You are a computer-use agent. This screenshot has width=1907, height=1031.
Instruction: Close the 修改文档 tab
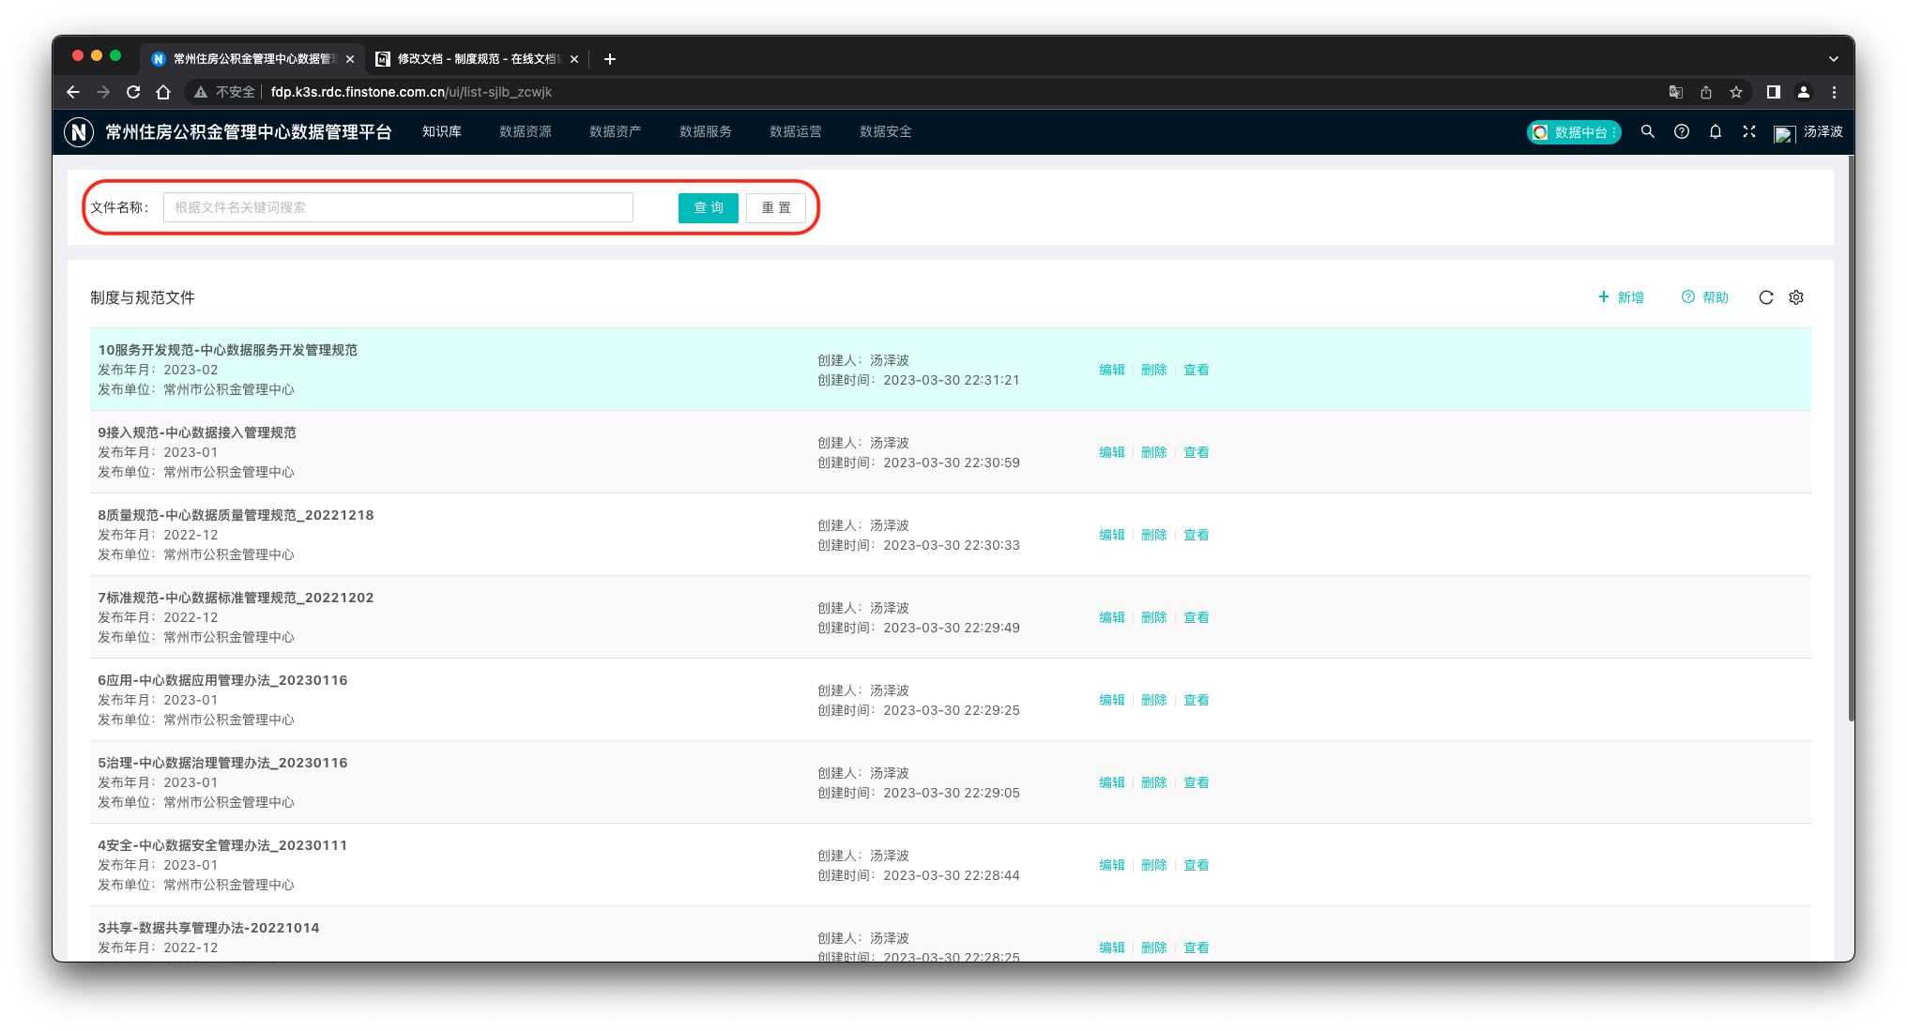point(574,59)
